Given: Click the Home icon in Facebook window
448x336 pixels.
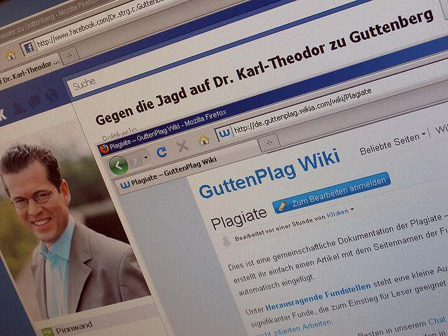Looking at the screenshot, I should [x=11, y=55].
